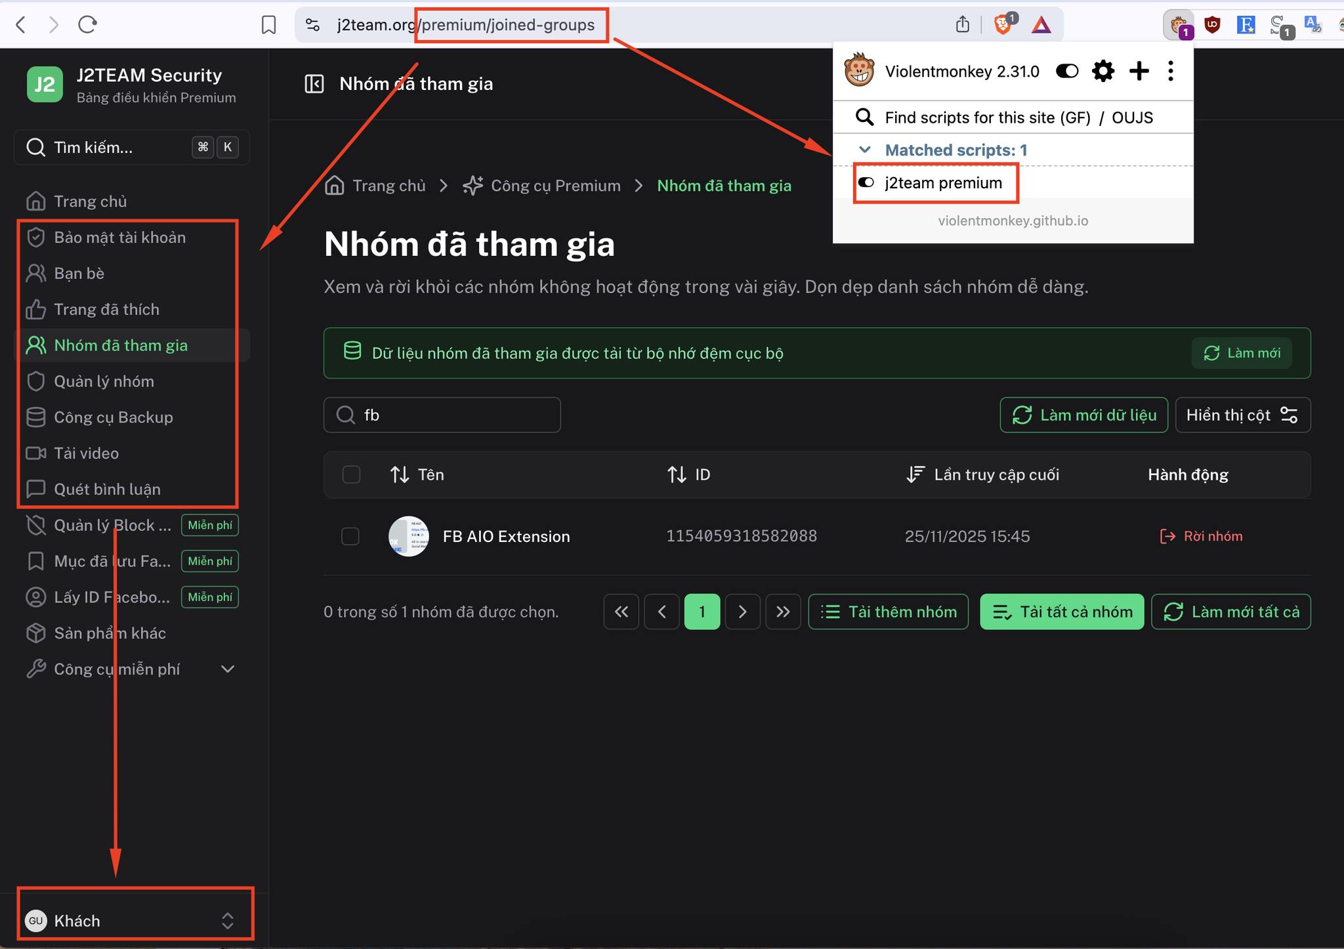Reload the page with refresh icon
The image size is (1344, 949).
pos(87,25)
